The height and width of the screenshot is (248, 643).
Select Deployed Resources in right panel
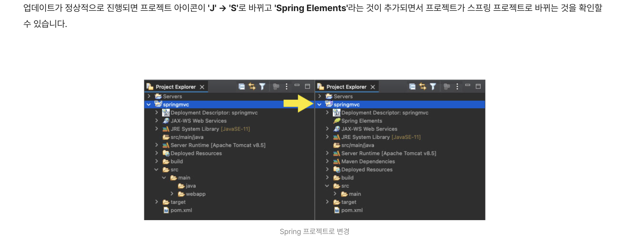coord(367,170)
